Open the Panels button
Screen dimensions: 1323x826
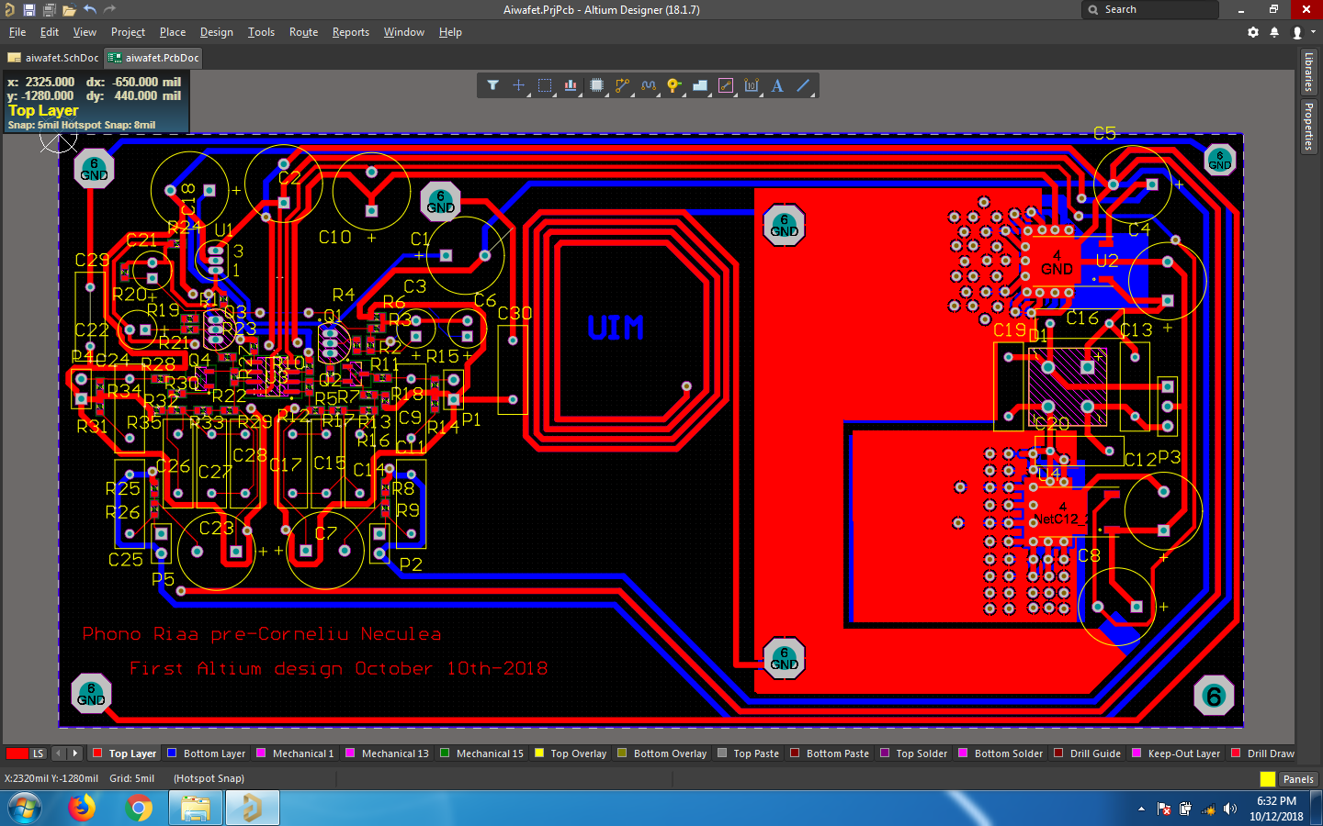tap(1298, 779)
